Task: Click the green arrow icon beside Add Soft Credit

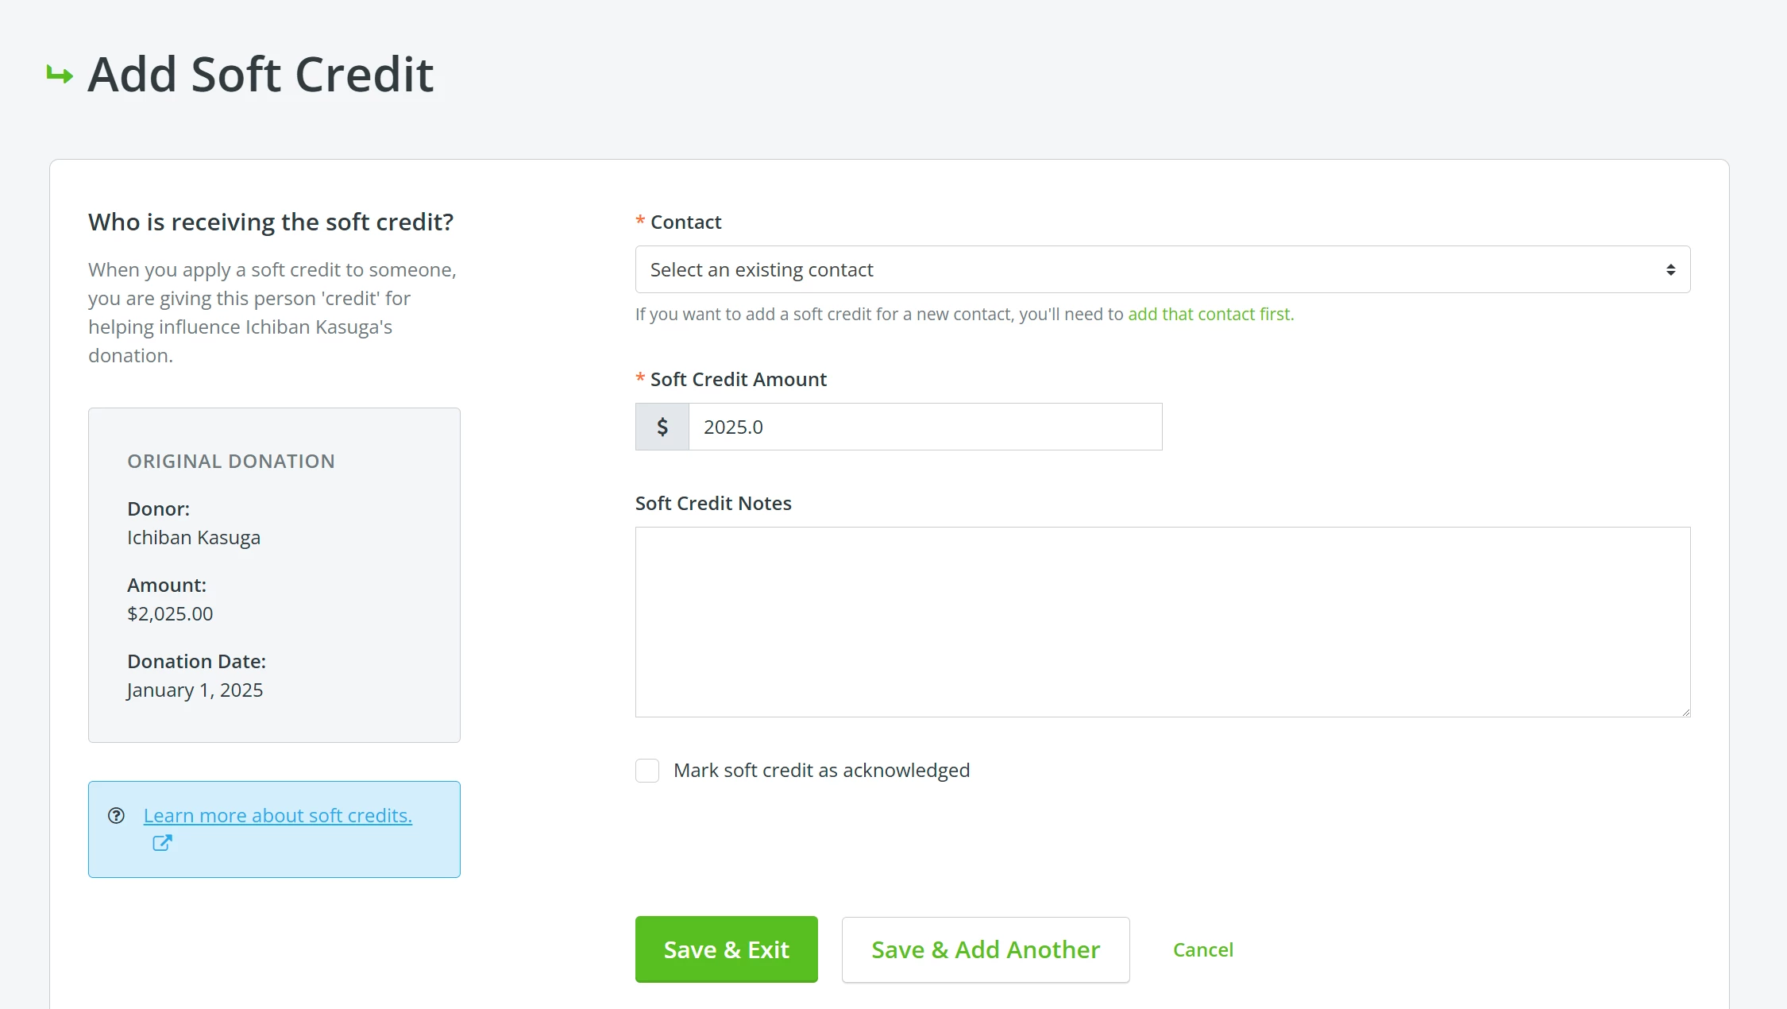Action: pyautogui.click(x=58, y=74)
